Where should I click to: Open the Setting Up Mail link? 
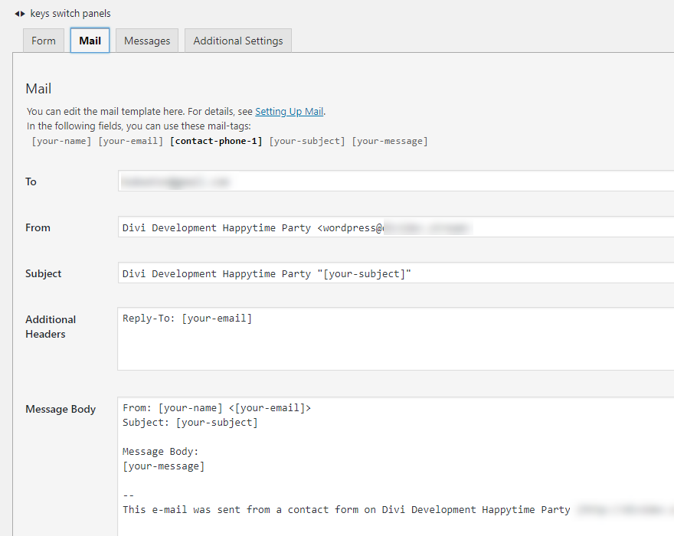pyautogui.click(x=289, y=111)
